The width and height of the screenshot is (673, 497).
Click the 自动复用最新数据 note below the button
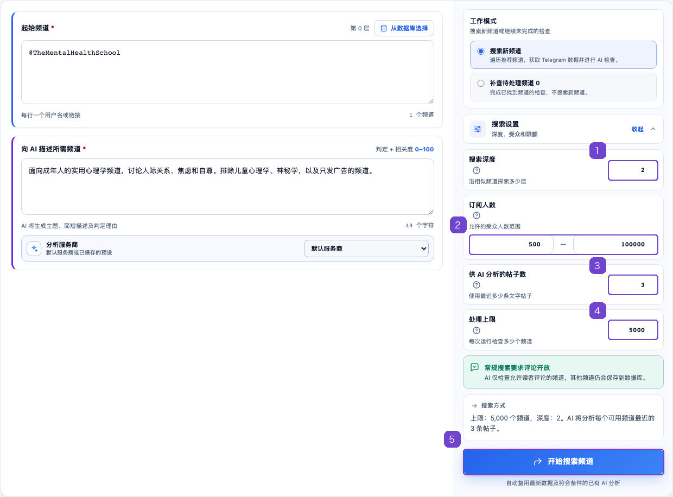[563, 483]
